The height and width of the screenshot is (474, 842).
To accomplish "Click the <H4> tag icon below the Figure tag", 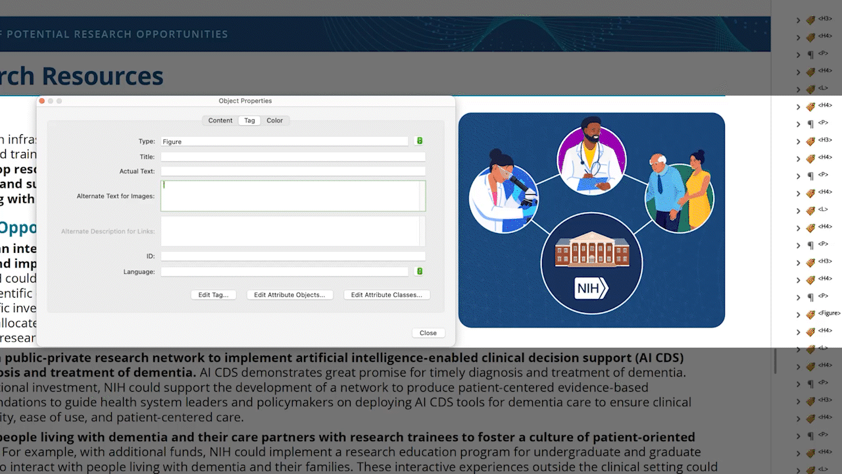I will (811, 332).
